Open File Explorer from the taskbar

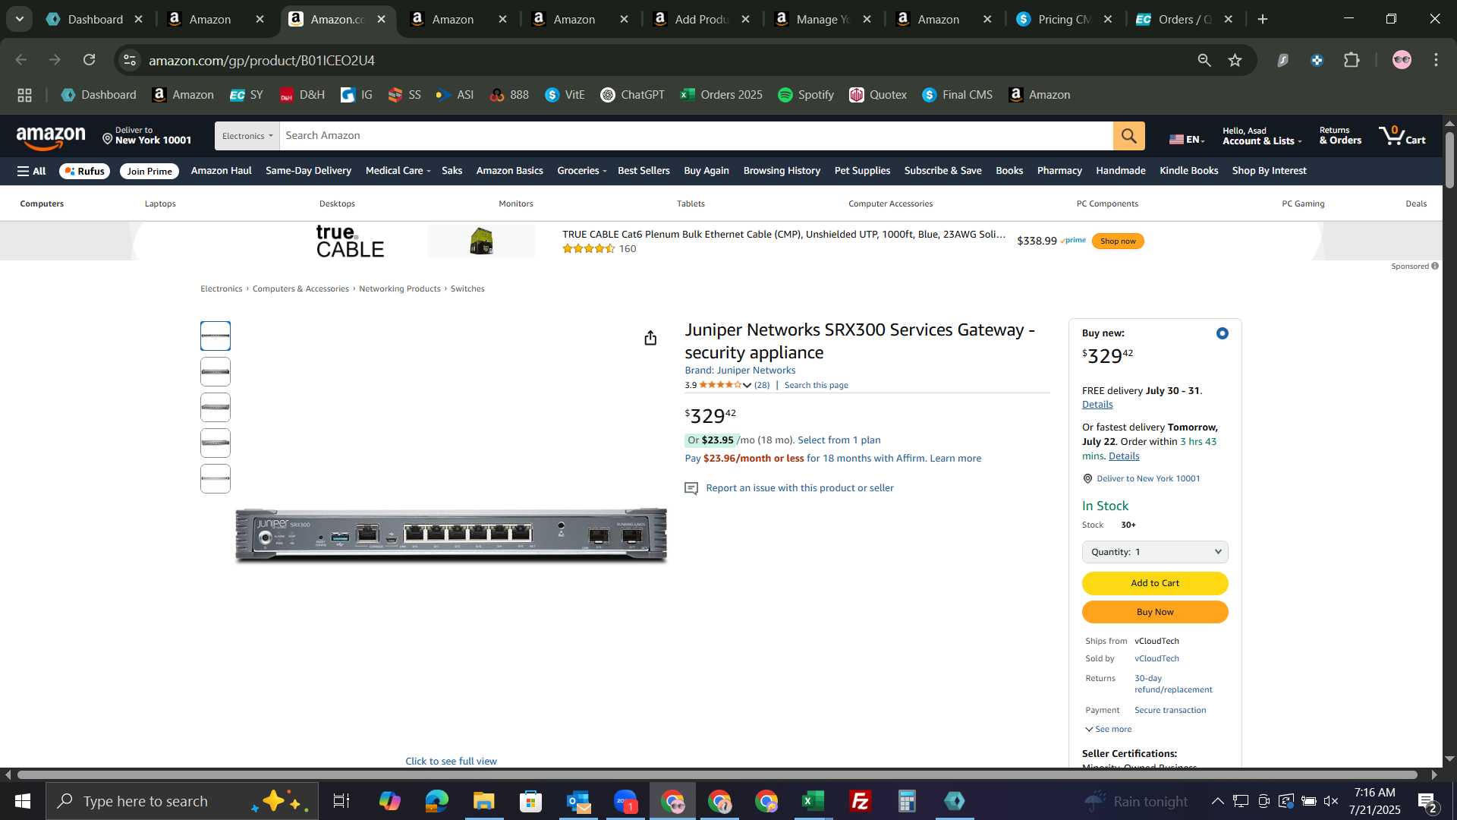coord(484,801)
